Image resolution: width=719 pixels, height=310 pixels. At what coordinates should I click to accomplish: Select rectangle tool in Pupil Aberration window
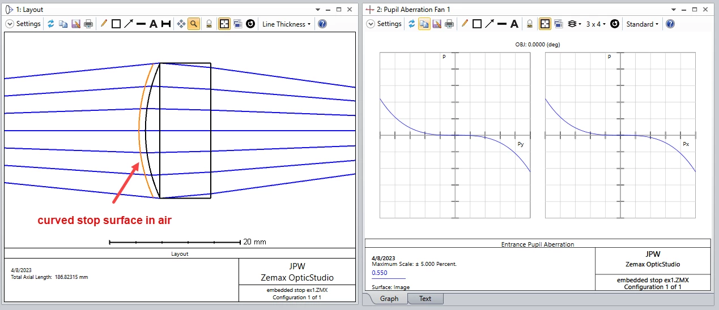[x=477, y=24]
